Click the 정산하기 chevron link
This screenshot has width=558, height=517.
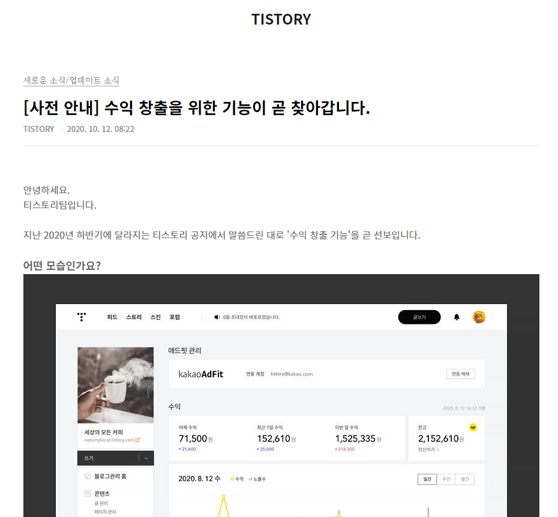[428, 449]
